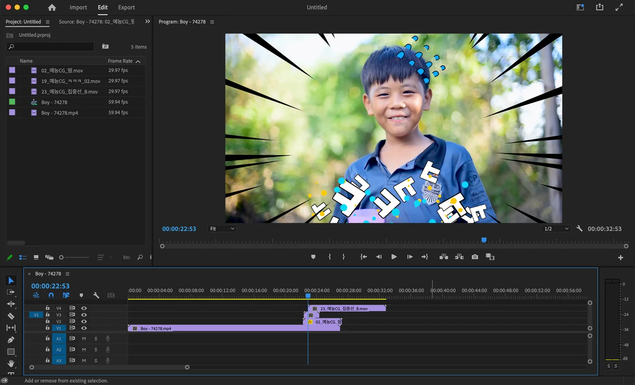
Task: Add marker in Program monitor
Action: [x=313, y=257]
